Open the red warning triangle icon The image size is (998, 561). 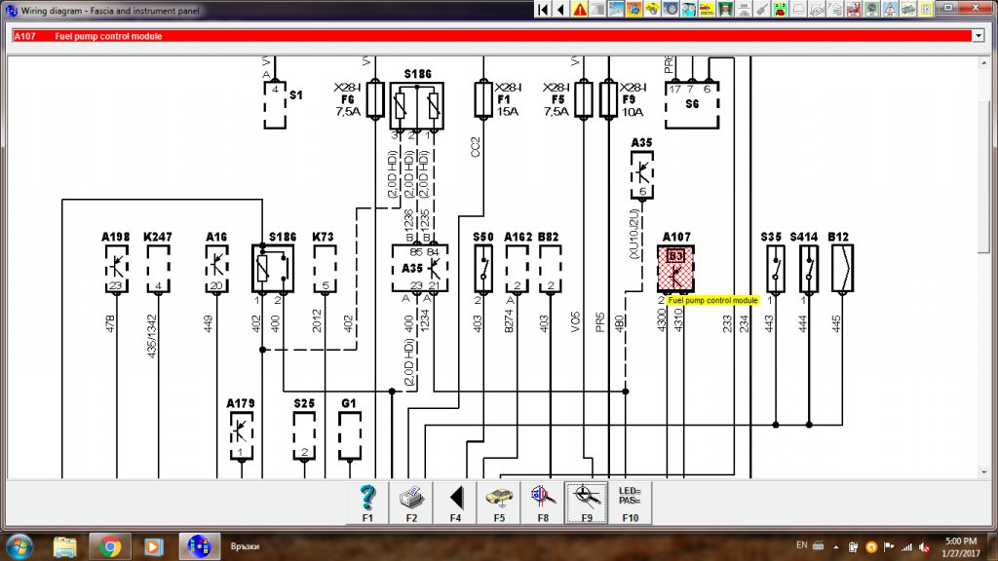click(x=580, y=9)
